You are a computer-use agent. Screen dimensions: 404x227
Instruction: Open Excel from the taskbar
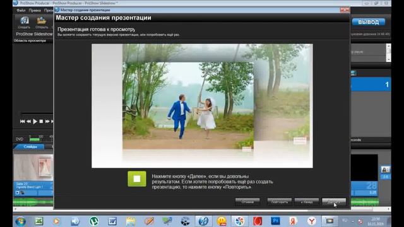39,221
